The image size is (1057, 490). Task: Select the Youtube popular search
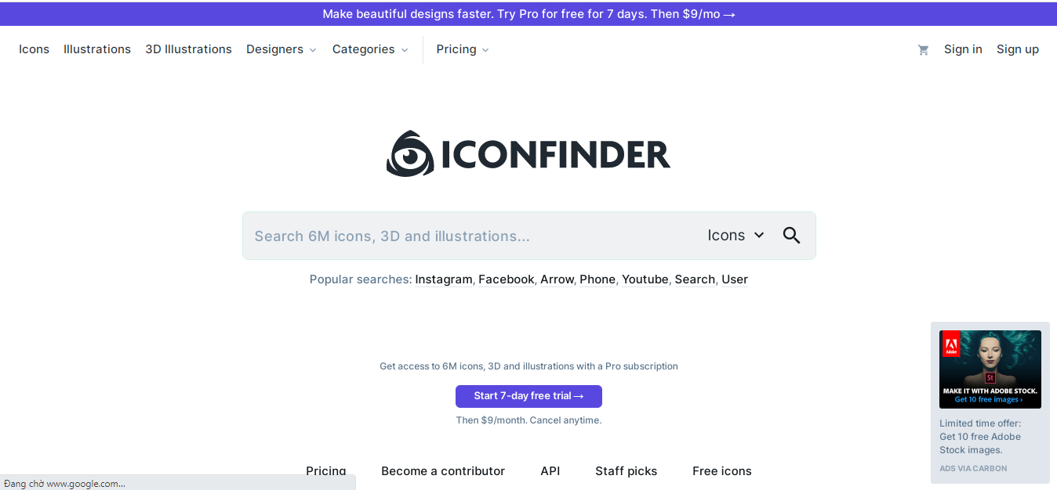point(645,279)
